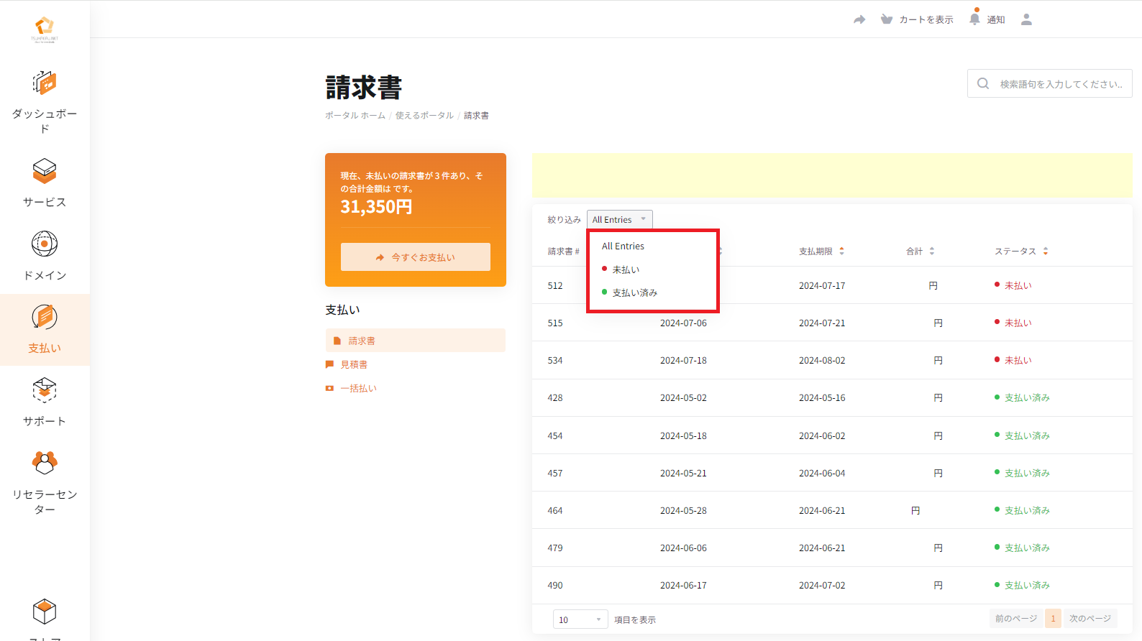
Task: Click invoice date 2024-05-28
Action: click(683, 510)
